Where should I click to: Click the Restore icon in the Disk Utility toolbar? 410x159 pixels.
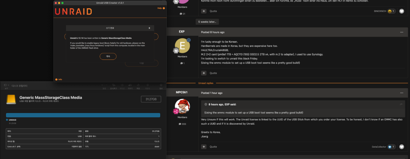(x=138, y=85)
